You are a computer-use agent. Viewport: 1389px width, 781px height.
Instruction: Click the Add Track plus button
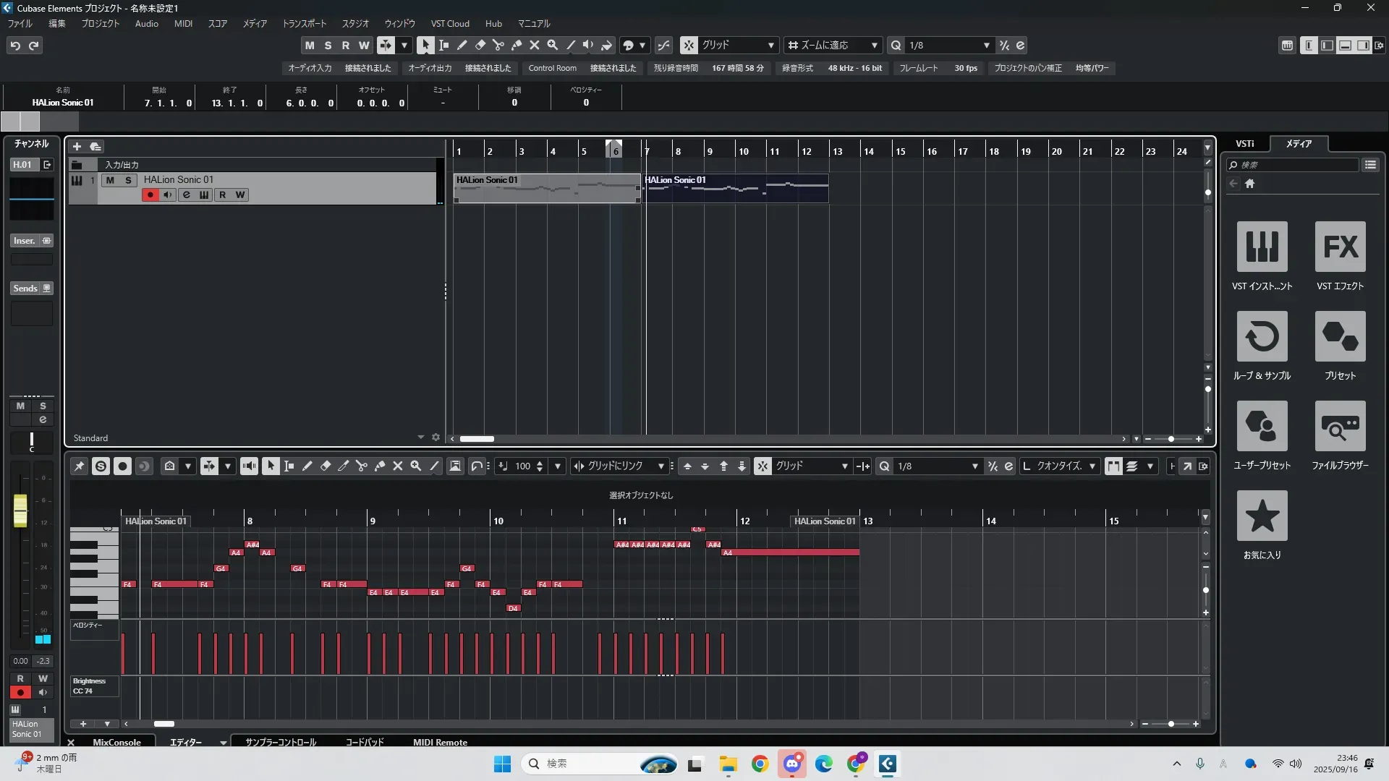[x=77, y=146]
